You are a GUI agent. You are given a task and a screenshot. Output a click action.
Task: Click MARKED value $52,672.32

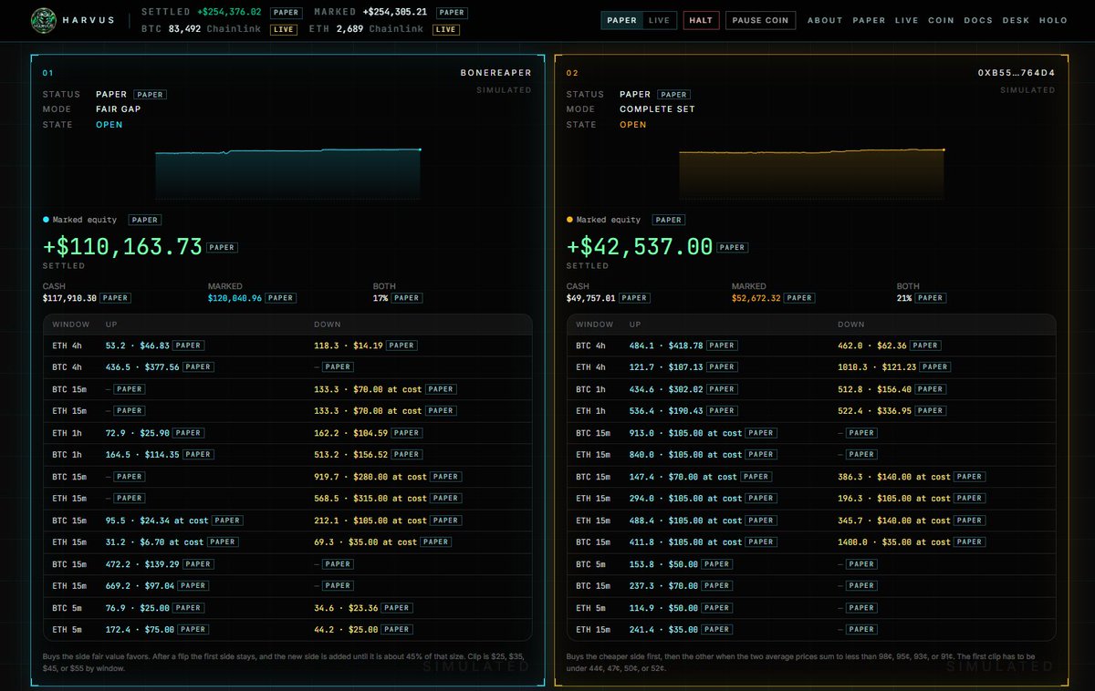click(x=756, y=298)
